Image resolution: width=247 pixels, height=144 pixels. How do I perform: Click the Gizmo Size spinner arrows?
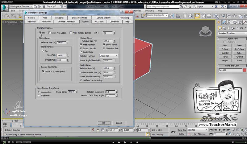tap(114, 33)
